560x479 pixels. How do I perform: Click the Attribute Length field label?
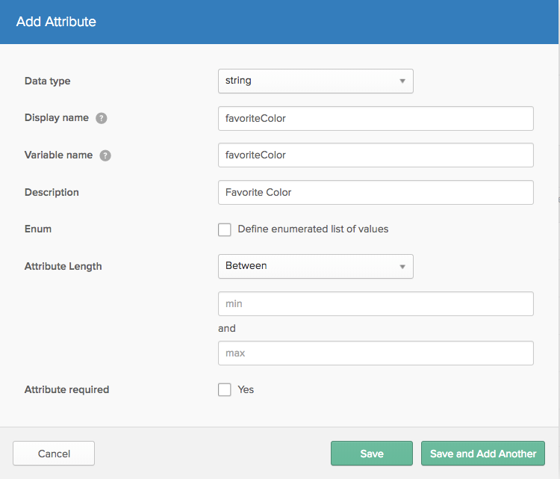pyautogui.click(x=63, y=266)
